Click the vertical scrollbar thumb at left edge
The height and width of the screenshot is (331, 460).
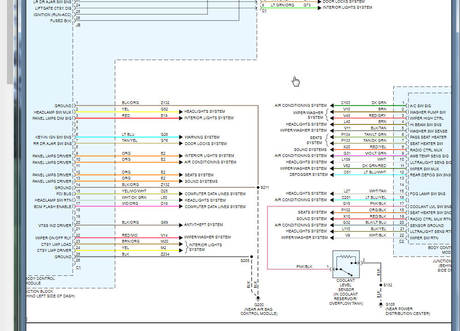click(10, 42)
